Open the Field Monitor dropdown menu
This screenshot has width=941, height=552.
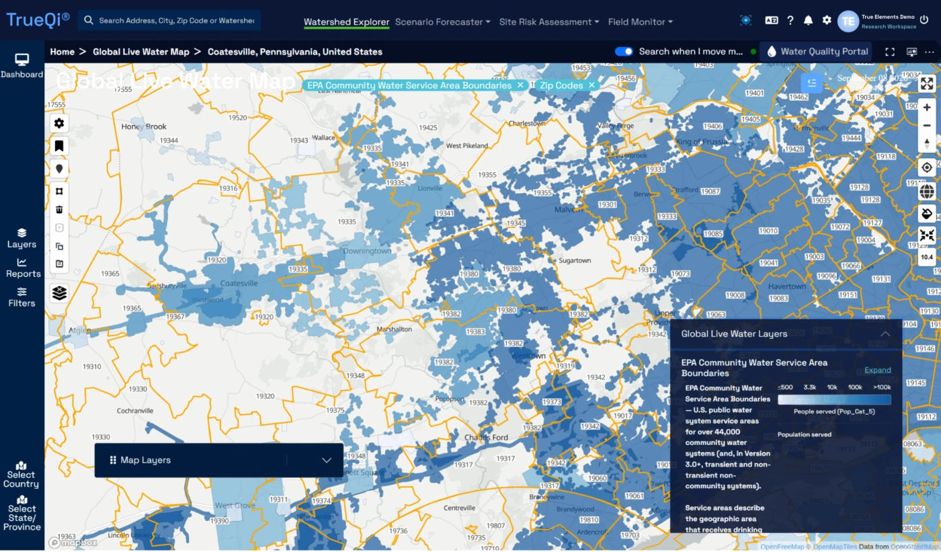(x=641, y=22)
